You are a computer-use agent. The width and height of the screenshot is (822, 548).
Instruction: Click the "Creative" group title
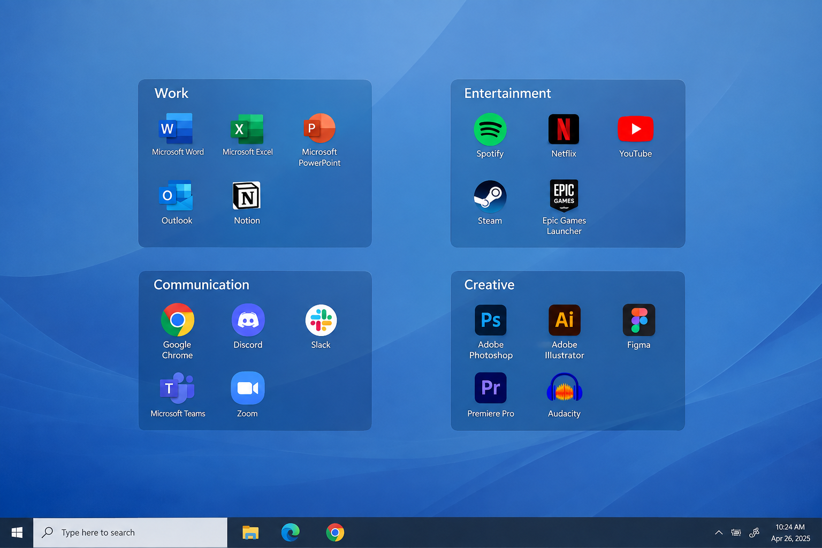coord(489,285)
